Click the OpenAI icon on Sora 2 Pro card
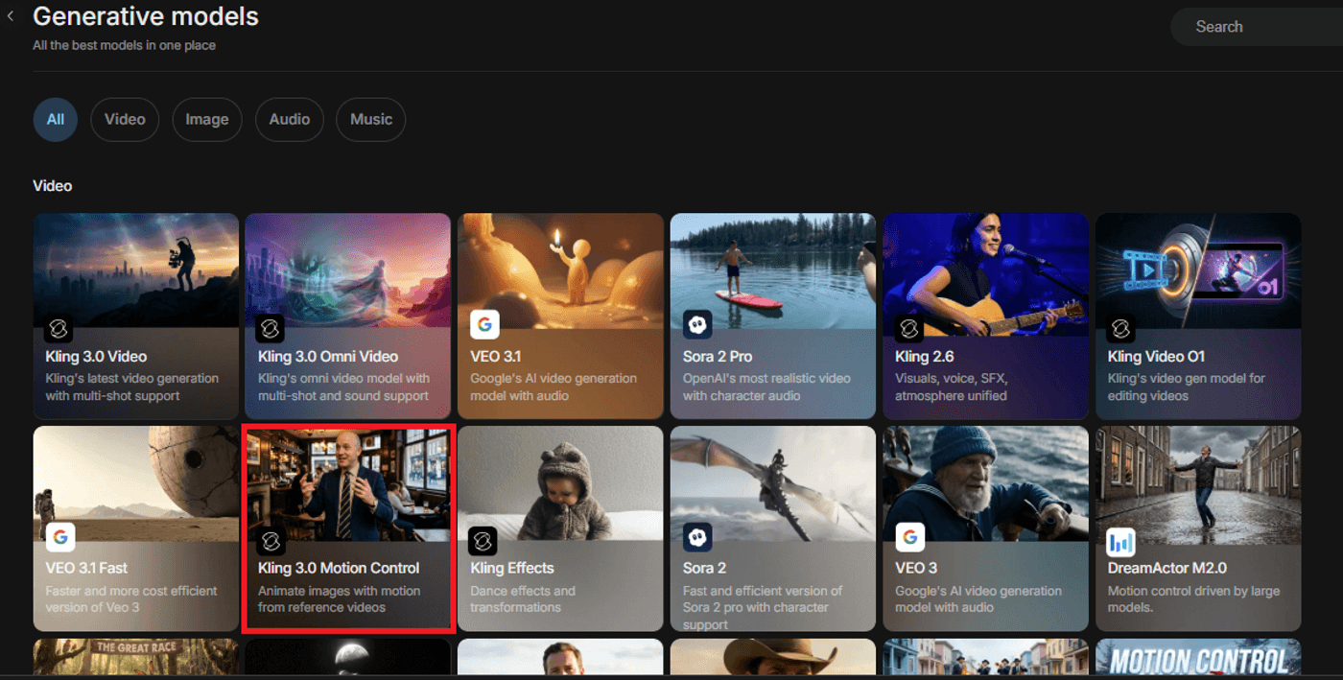This screenshot has height=680, width=1343. tap(697, 325)
